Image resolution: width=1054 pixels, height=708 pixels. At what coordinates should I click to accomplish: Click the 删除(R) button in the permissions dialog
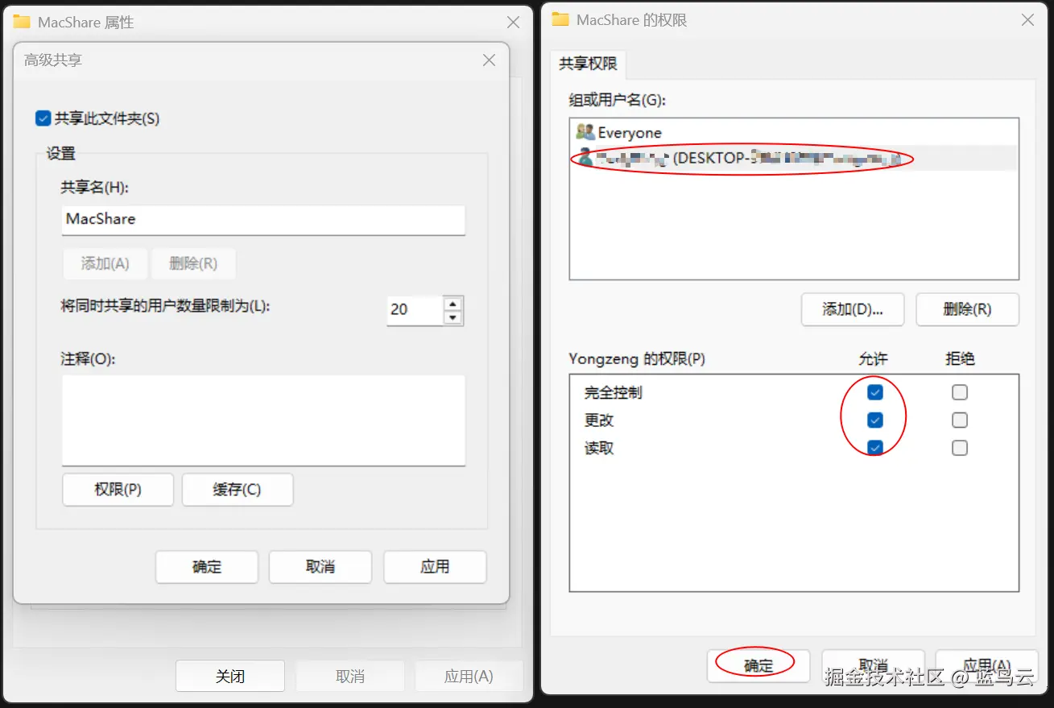967,309
